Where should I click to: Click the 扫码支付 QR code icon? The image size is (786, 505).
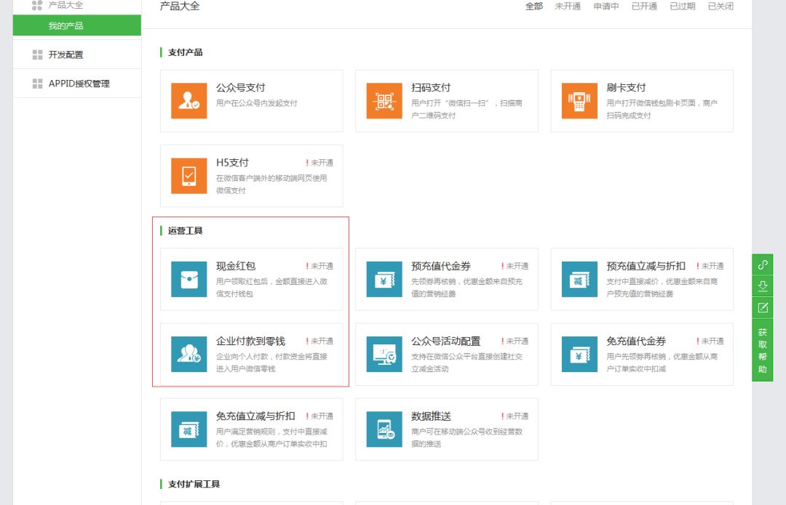pyautogui.click(x=384, y=100)
